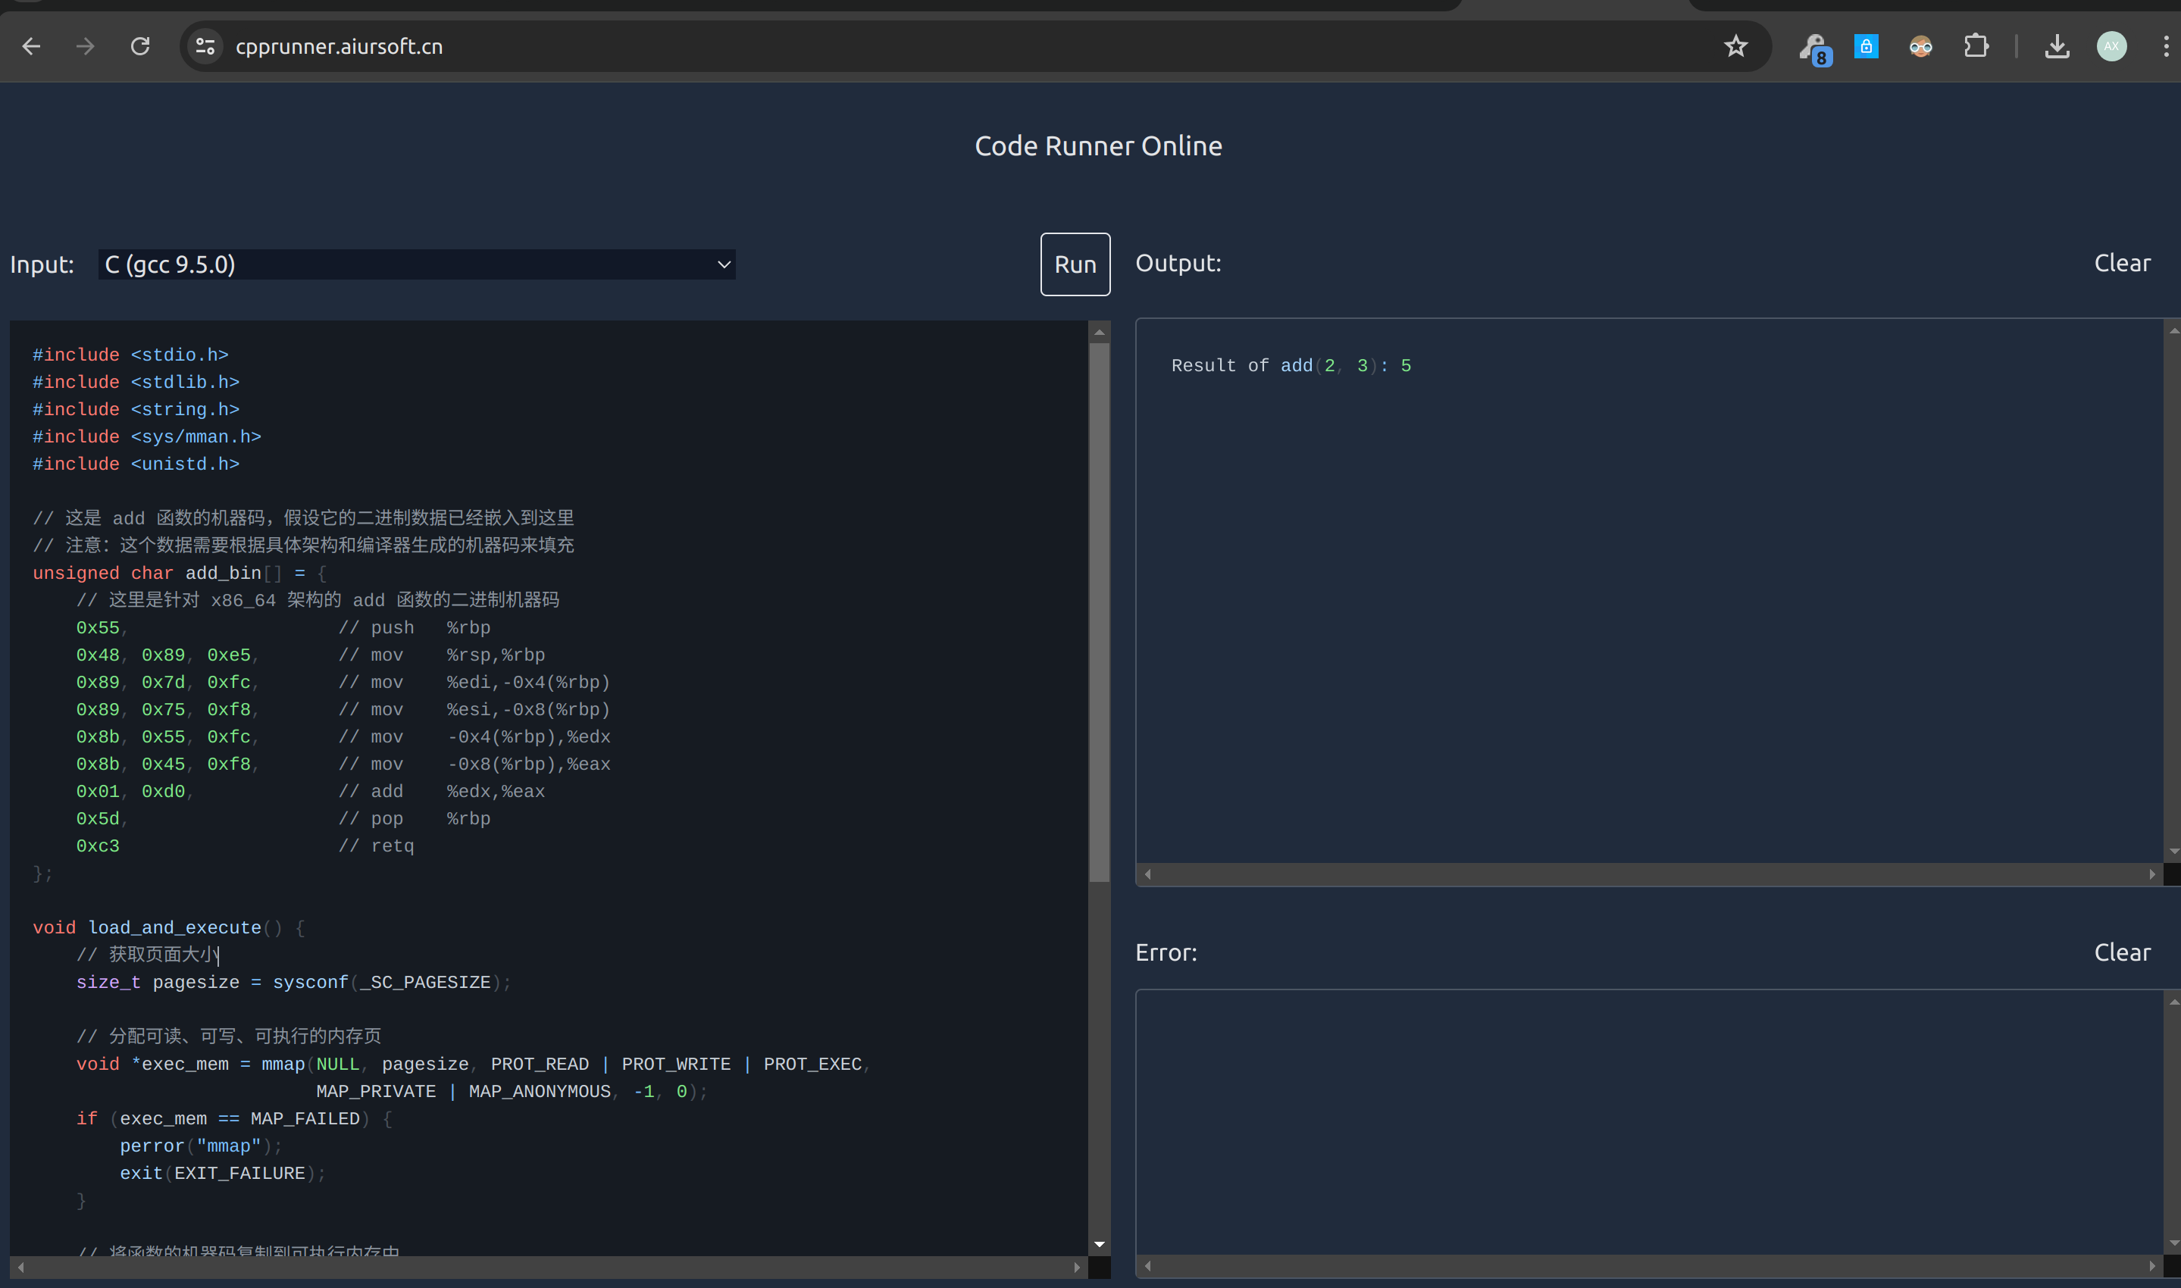Screen dimensions: 2181x1288
Task: Click the sysconf(_SC_PAGESIZE) line
Action: pyautogui.click(x=293, y=983)
